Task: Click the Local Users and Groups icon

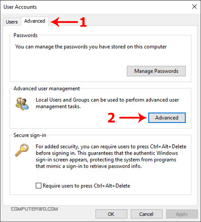Action: coord(22,103)
